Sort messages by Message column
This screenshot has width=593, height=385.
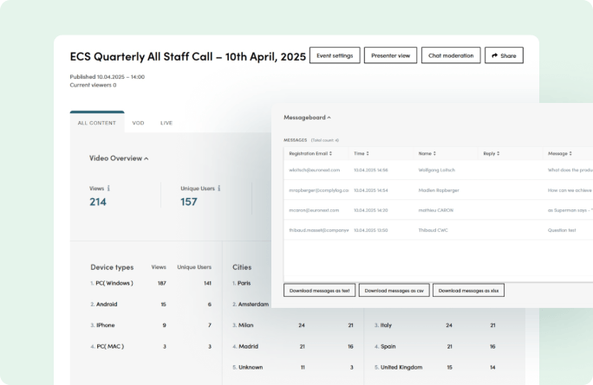[x=560, y=154]
